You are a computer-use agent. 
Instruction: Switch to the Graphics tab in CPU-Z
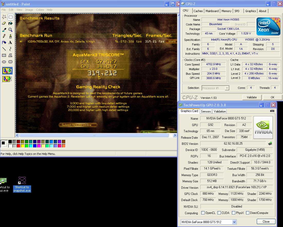(x=251, y=11)
